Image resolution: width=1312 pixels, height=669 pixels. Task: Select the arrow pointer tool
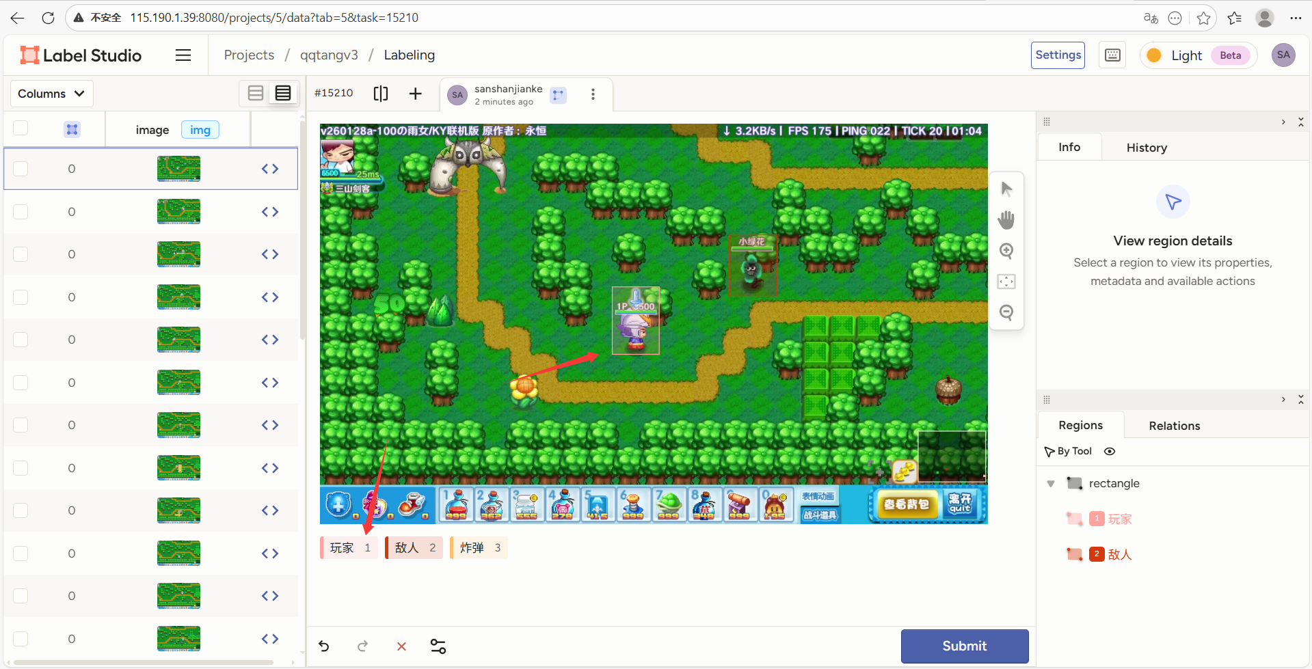1006,189
